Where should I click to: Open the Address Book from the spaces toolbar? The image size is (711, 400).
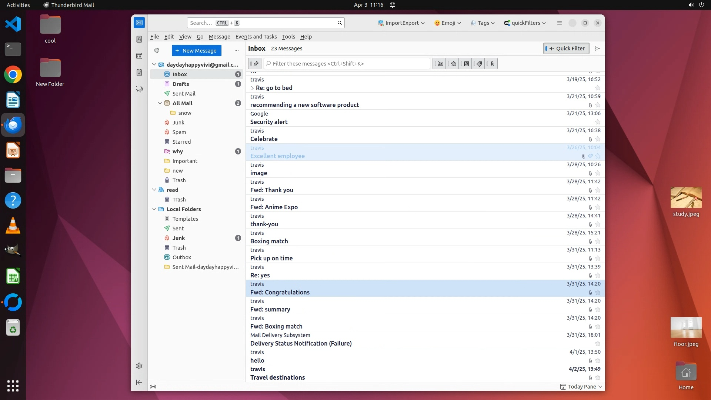pos(139,39)
